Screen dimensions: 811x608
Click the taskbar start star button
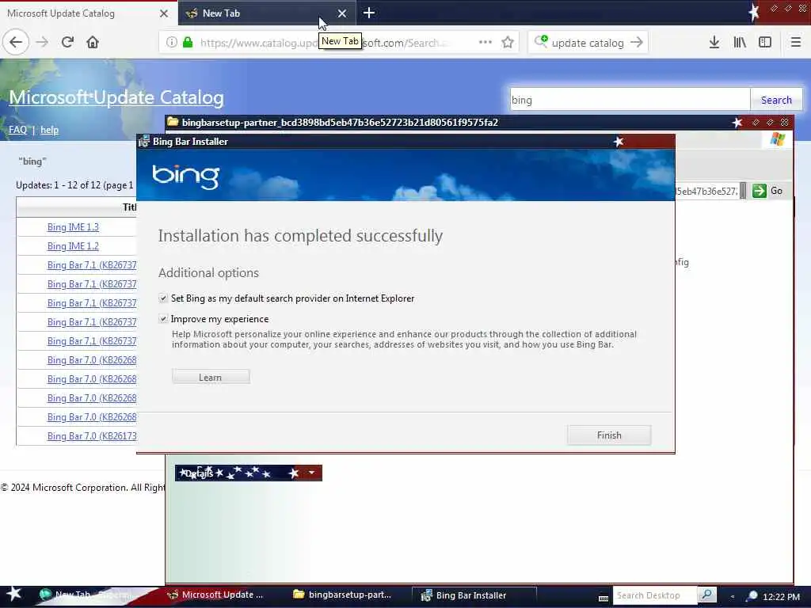(14, 594)
